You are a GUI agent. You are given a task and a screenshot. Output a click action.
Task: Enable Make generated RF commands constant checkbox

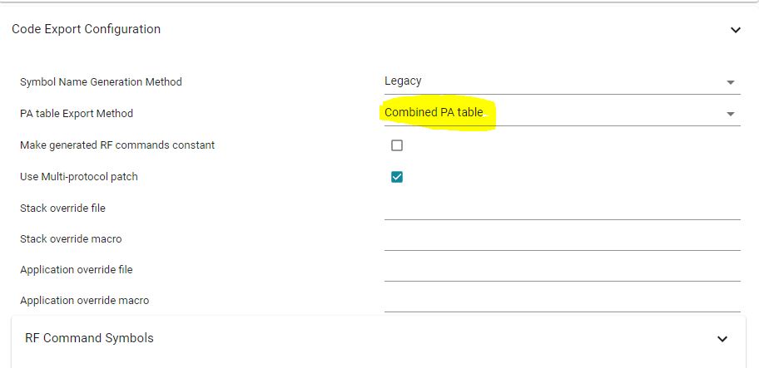click(x=397, y=145)
